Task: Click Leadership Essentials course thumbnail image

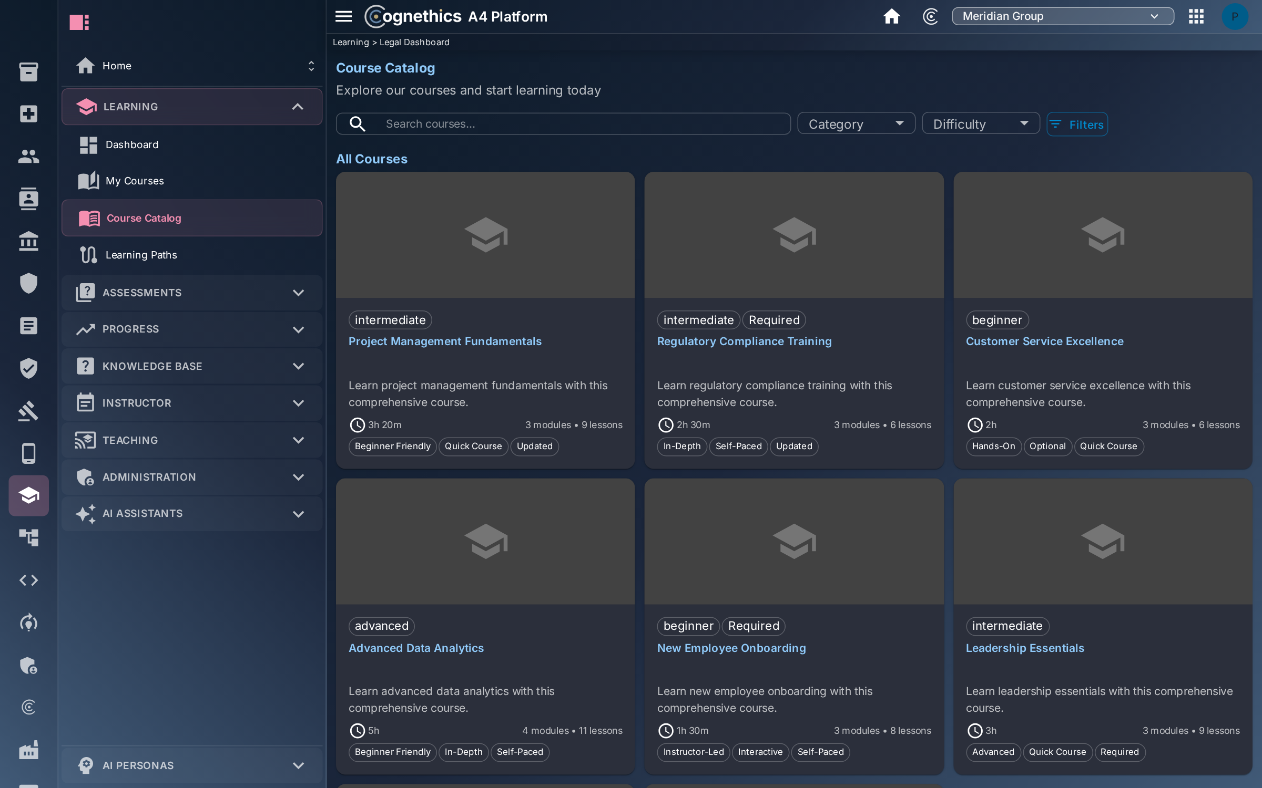Action: coord(1103,542)
